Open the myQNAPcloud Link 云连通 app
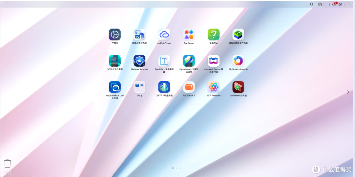 click(115, 87)
